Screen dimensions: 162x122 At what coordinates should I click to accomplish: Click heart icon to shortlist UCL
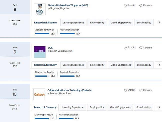tap(125, 47)
